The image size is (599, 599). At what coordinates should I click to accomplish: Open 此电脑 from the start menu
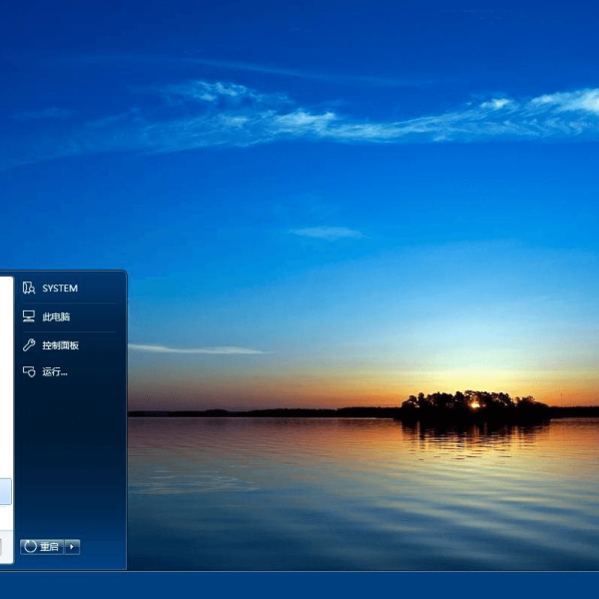69,316
